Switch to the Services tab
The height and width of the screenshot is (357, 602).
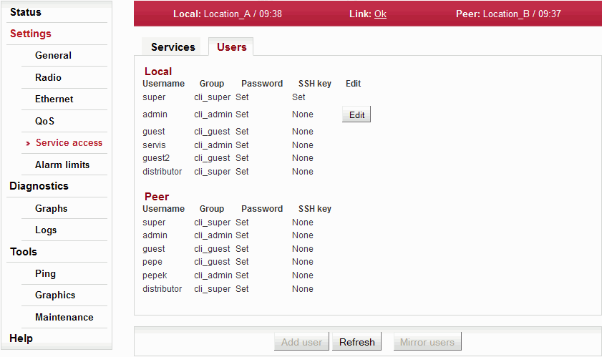pos(173,47)
